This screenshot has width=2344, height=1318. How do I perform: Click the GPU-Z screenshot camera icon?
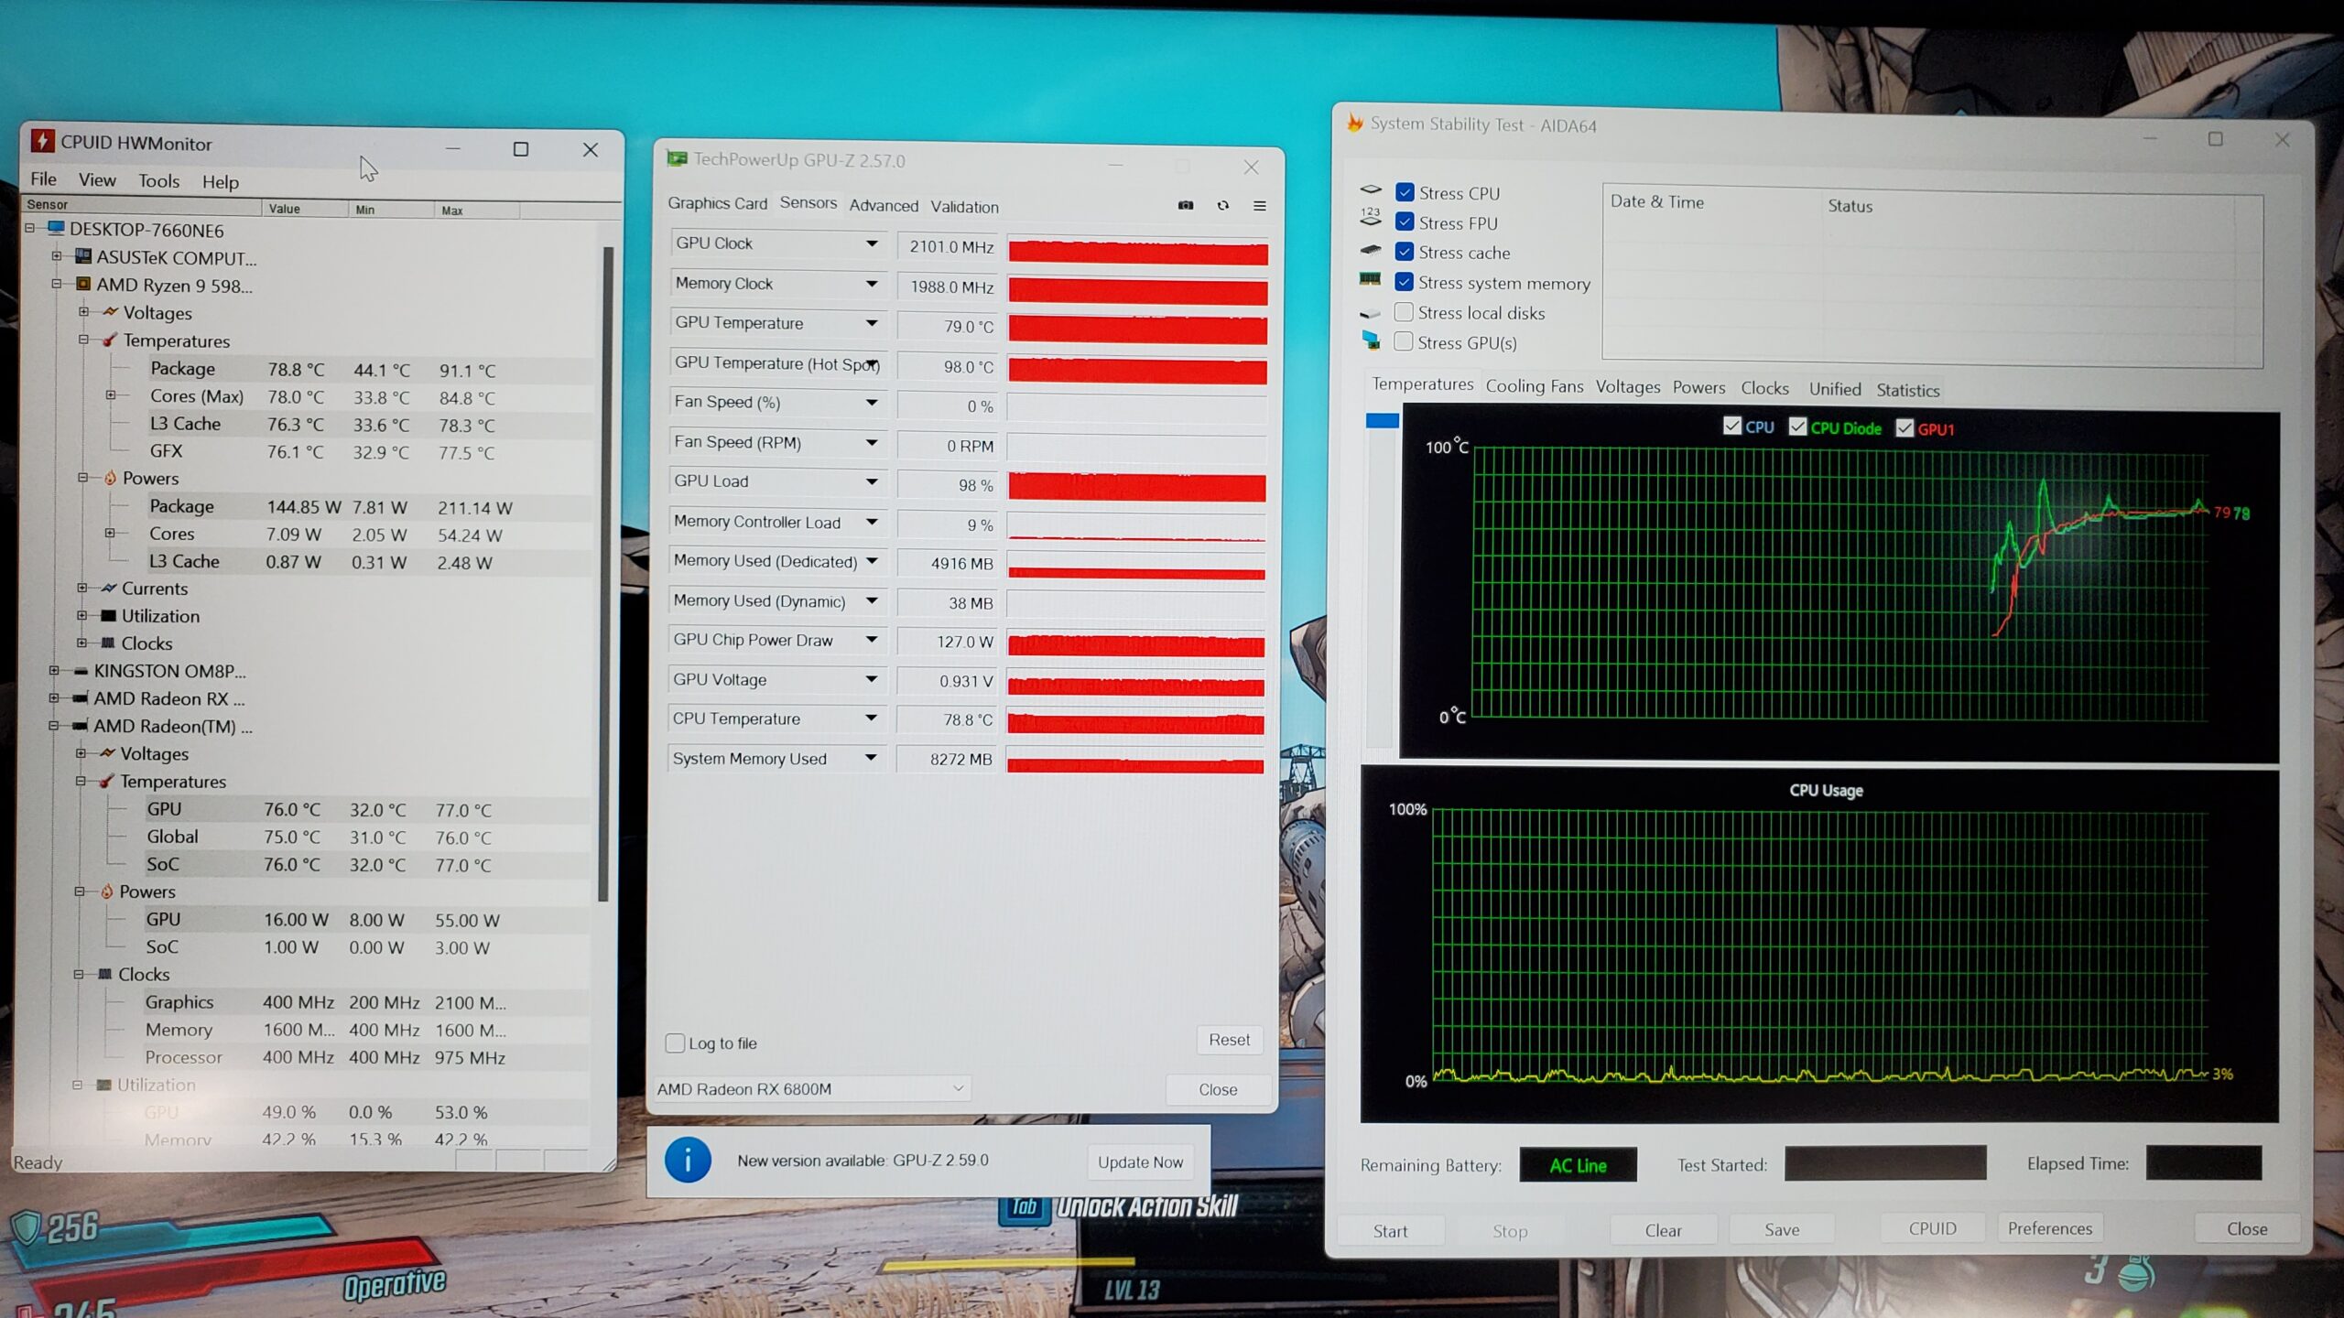(1186, 206)
